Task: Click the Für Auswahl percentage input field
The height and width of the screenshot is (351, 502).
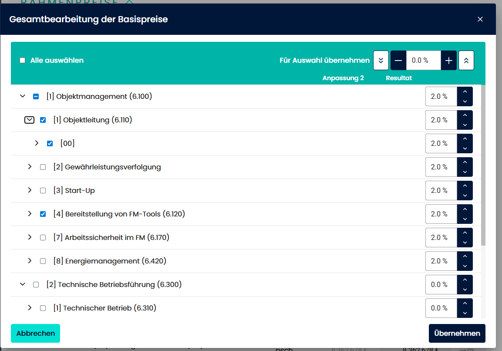Action: coord(423,61)
